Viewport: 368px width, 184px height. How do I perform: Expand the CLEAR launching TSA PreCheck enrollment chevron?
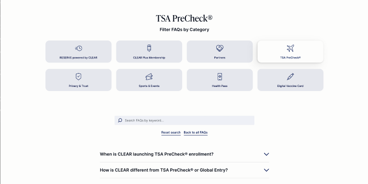(x=266, y=154)
